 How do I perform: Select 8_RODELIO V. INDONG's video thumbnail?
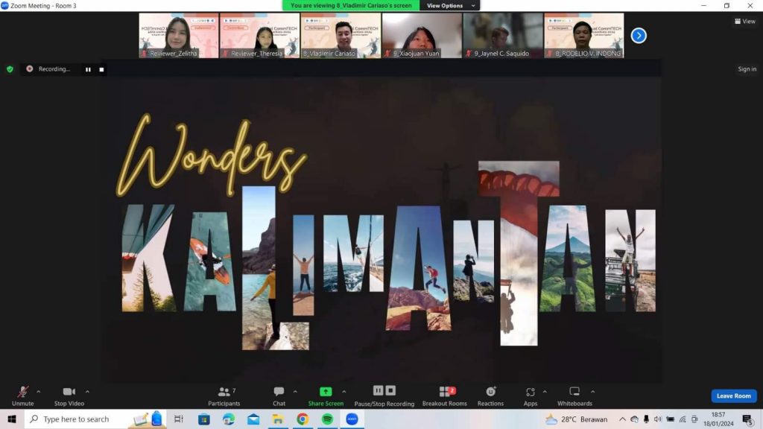(x=584, y=36)
